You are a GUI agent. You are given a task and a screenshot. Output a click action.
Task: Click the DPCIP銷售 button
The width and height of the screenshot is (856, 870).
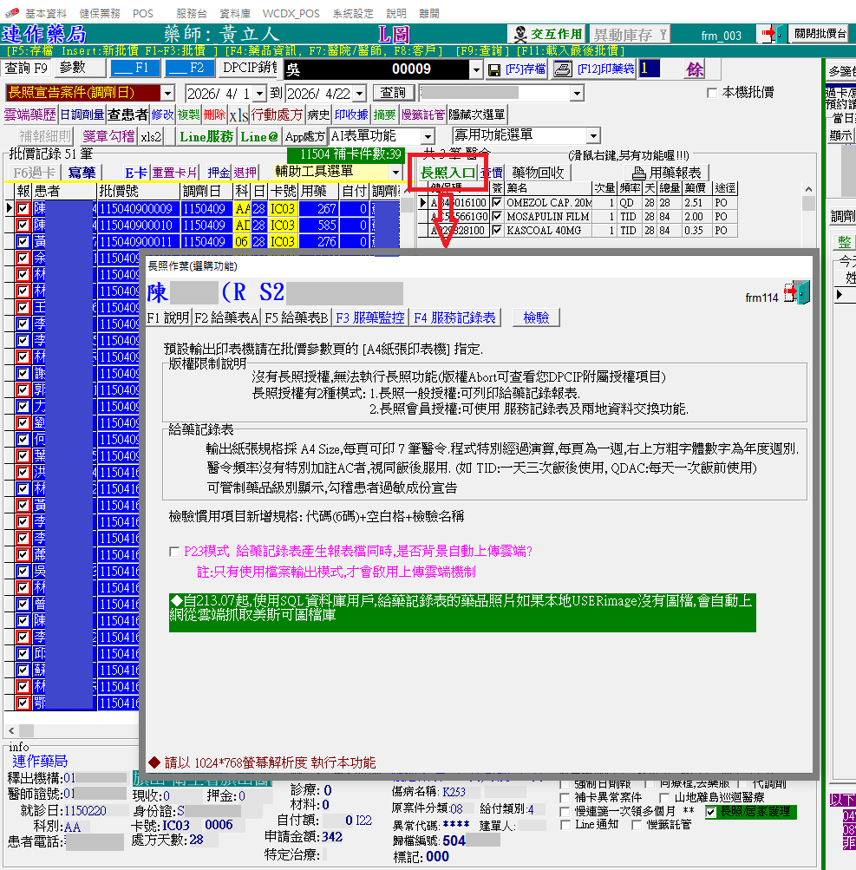(250, 69)
